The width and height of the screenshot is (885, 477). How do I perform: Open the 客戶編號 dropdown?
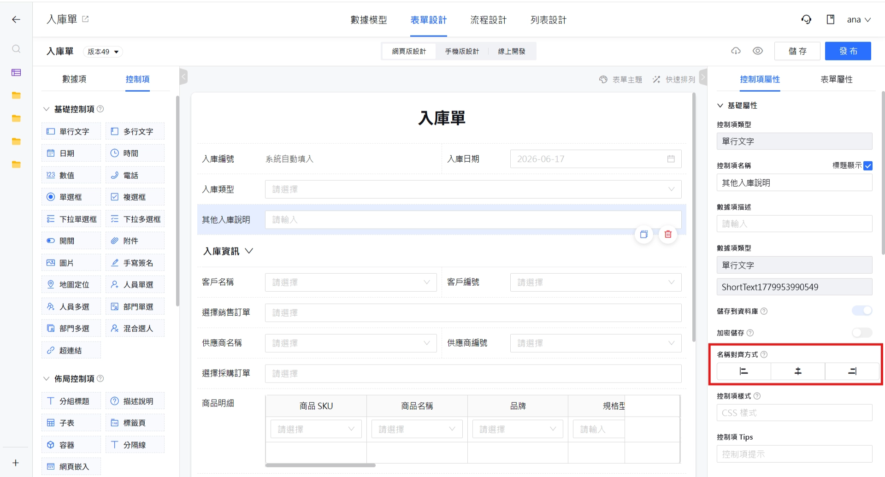pyautogui.click(x=596, y=282)
